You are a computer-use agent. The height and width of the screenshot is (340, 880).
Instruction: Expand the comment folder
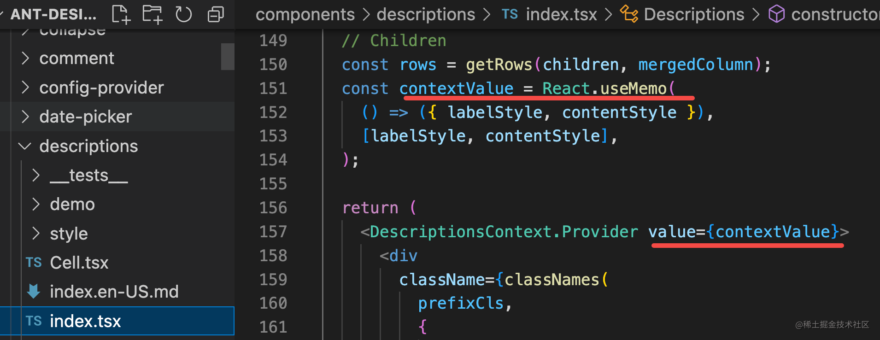[26, 59]
